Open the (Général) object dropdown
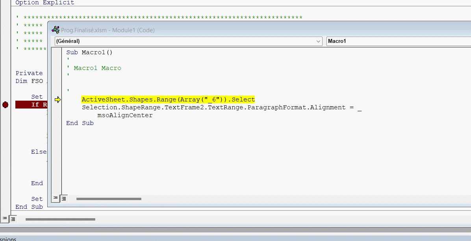Viewport: 471px width, 241px height. click(188, 41)
